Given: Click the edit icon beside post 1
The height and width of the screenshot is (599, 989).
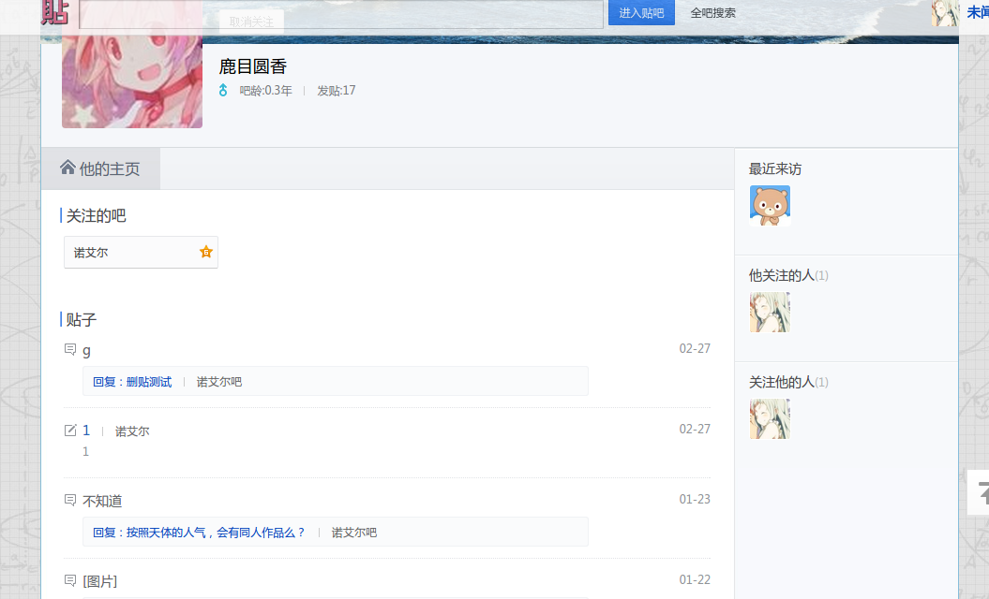Looking at the screenshot, I should (x=70, y=431).
